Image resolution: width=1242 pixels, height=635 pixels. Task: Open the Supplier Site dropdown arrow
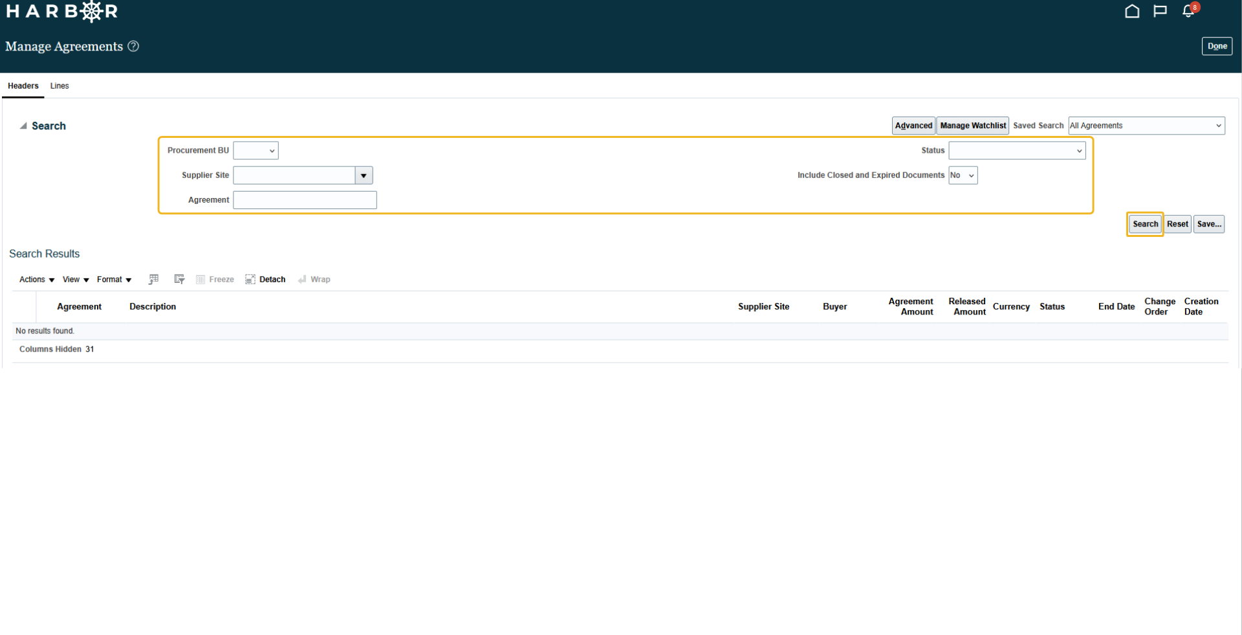coord(364,175)
